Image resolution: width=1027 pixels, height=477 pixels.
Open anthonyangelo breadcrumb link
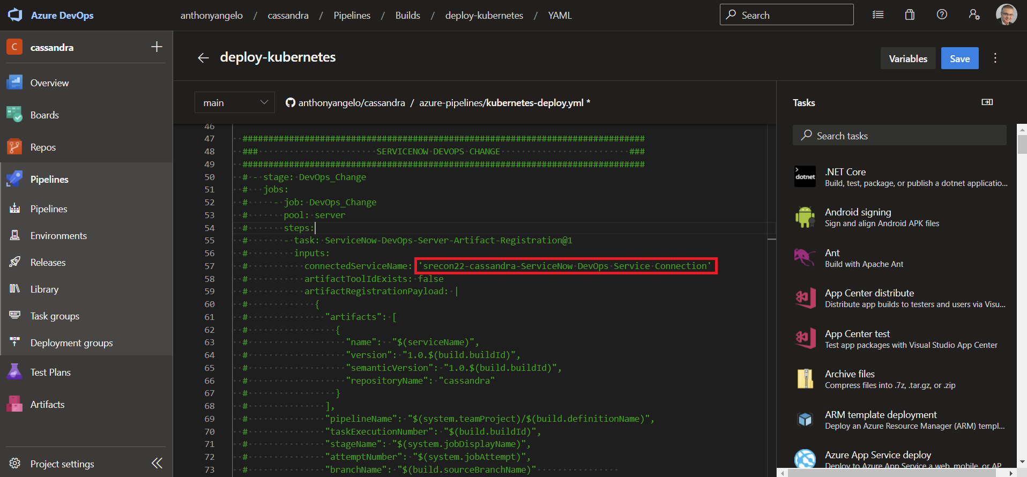[x=211, y=16]
